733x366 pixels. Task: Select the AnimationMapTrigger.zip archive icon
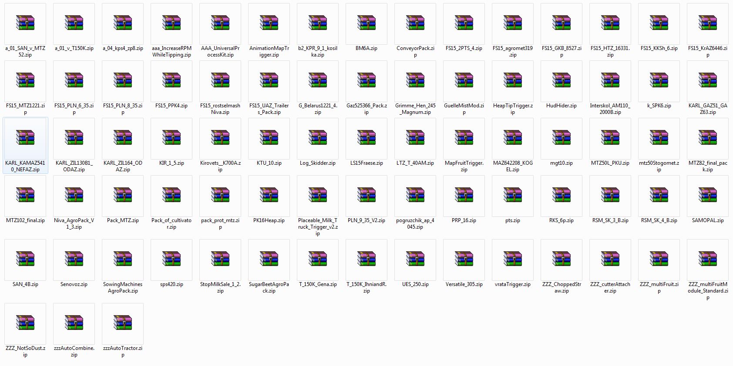(269, 23)
